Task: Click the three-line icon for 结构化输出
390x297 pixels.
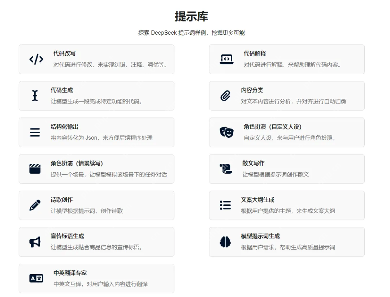Action: (x=35, y=132)
